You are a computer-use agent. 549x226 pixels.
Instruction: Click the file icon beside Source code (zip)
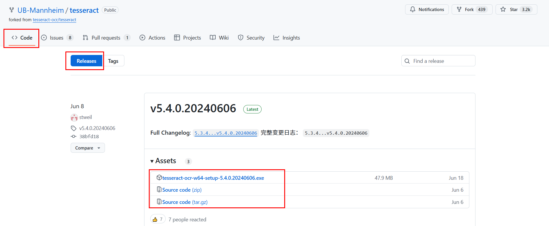[x=159, y=190]
